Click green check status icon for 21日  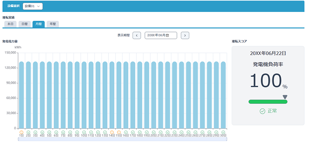click(x=161, y=132)
